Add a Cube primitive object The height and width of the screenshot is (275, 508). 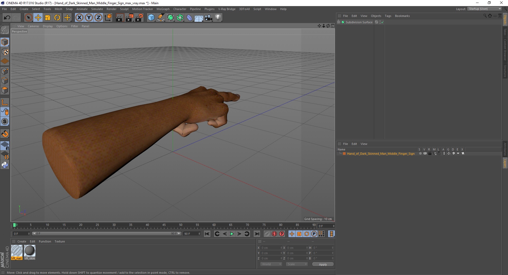(x=151, y=18)
